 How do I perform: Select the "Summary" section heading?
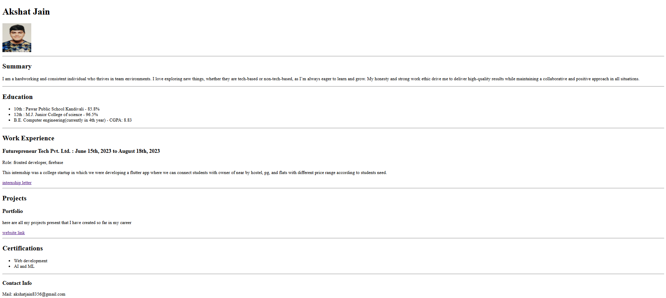pyautogui.click(x=17, y=66)
